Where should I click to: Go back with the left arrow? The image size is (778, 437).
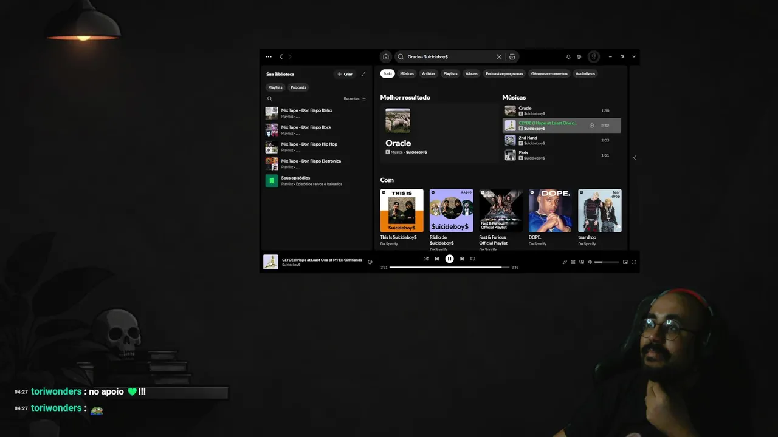(x=281, y=56)
